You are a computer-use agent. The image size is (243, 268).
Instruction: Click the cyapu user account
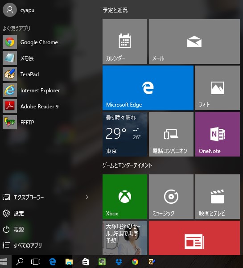pos(18,10)
